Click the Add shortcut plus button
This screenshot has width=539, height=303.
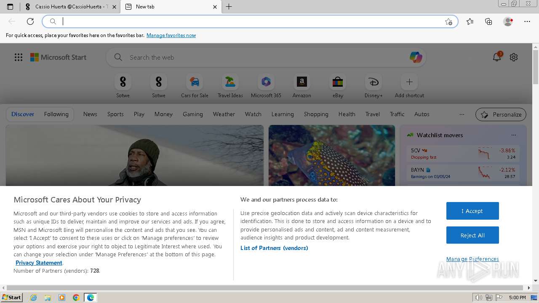tap(409, 82)
